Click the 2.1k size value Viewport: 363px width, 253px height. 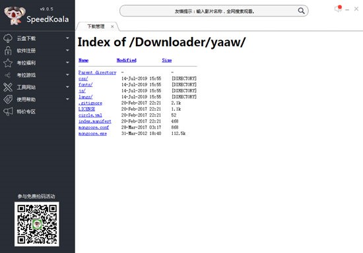click(176, 103)
